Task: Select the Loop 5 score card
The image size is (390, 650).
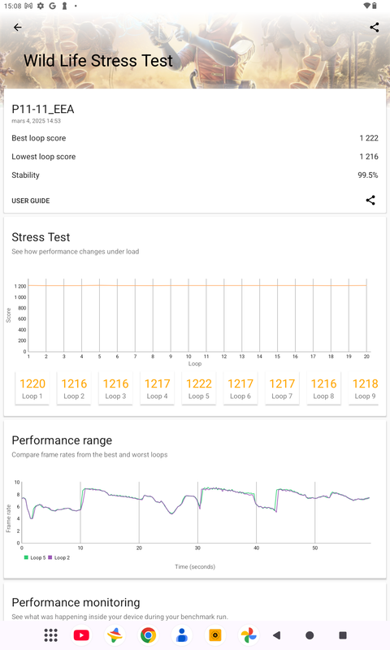Action: tap(198, 388)
